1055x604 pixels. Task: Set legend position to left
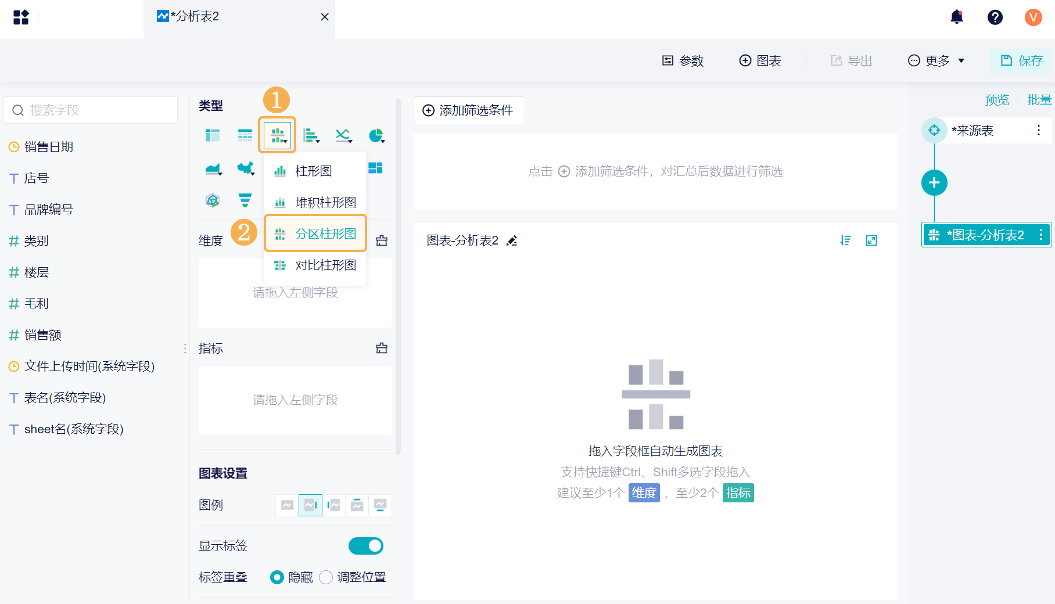pos(333,505)
